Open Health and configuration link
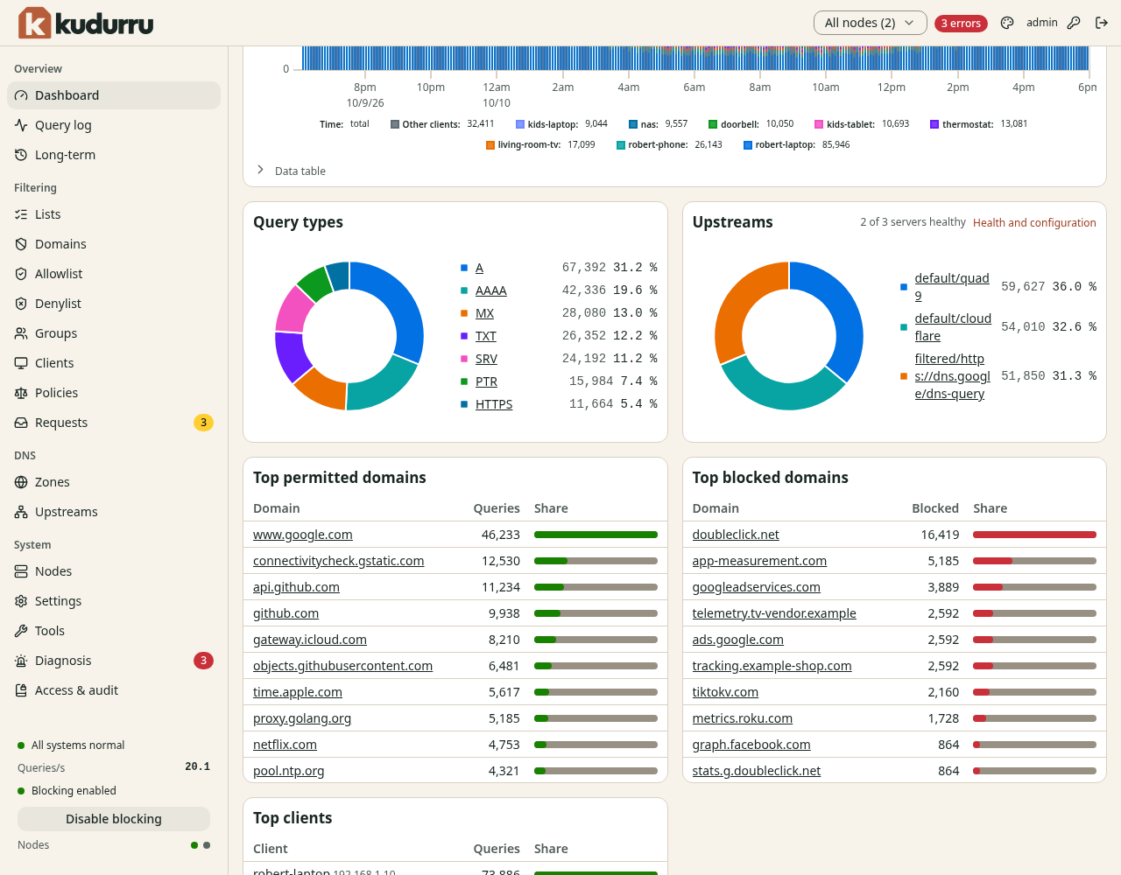The height and width of the screenshot is (875, 1121). coord(1034,223)
